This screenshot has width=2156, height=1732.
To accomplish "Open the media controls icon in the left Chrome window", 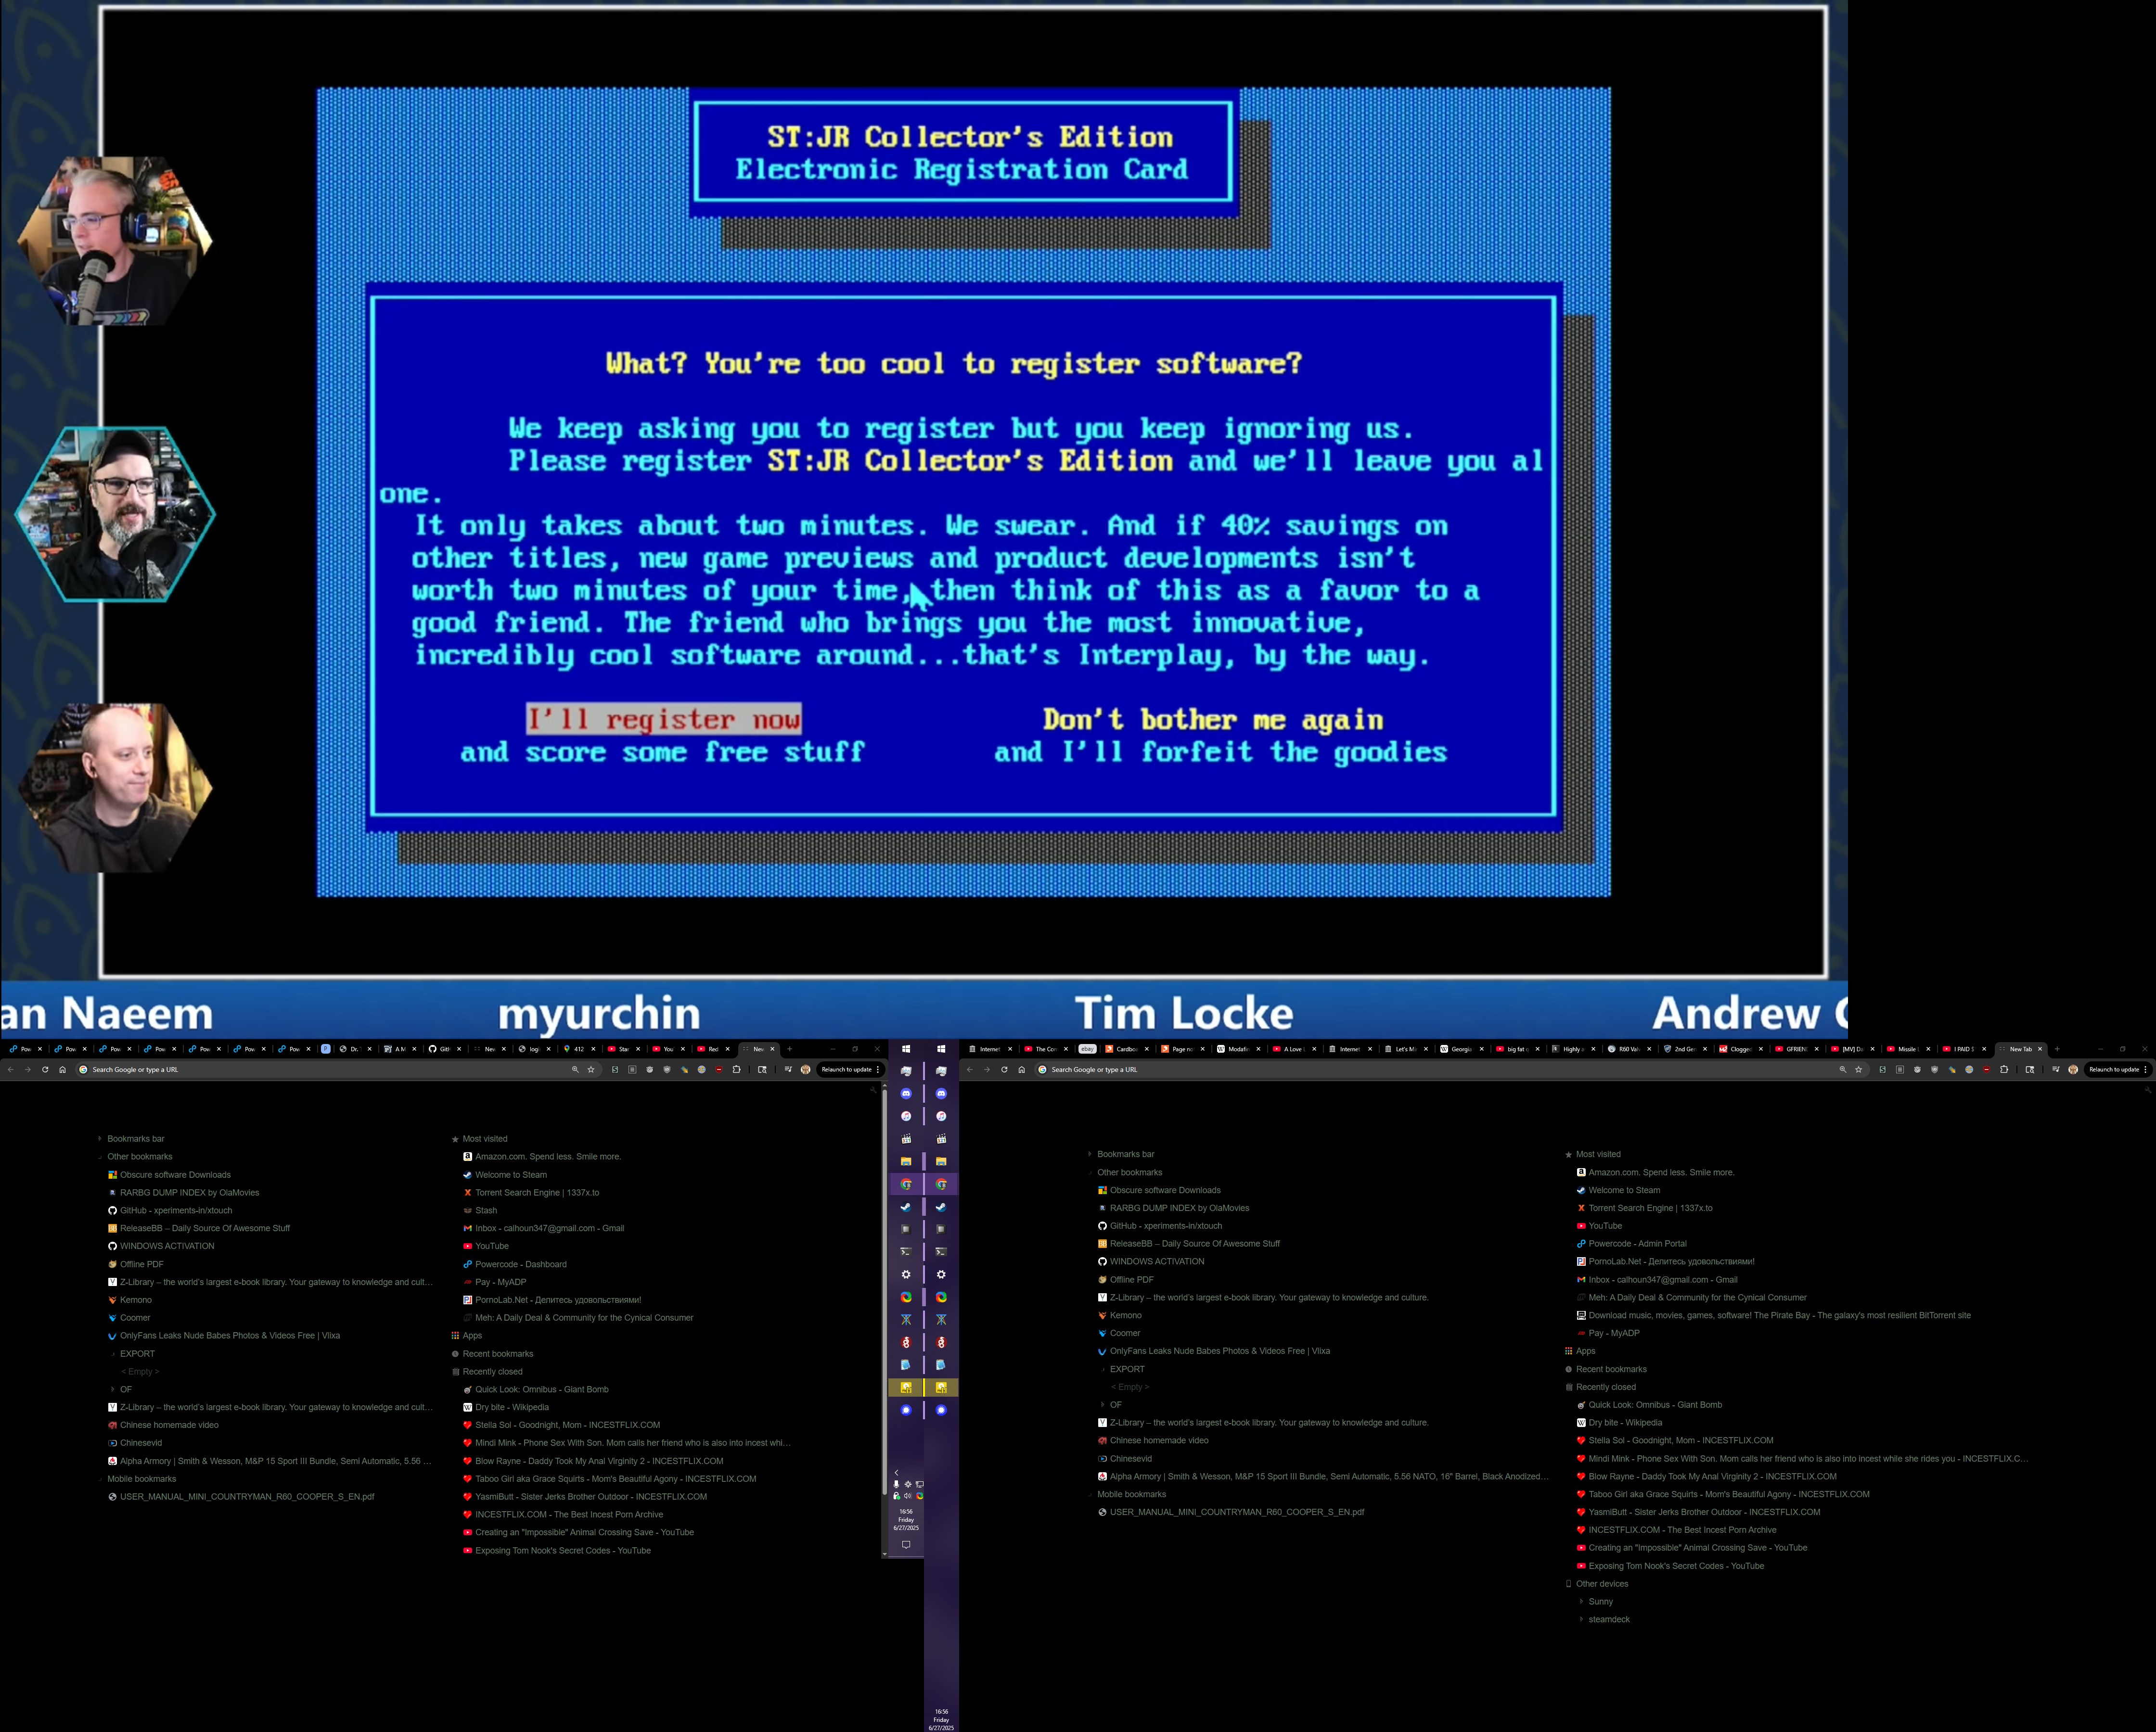I will pyautogui.click(x=789, y=1070).
